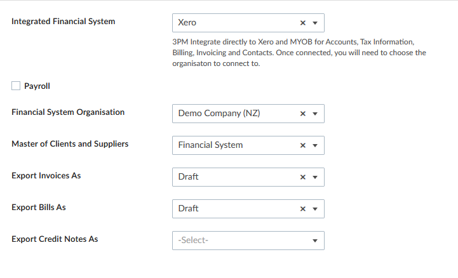Click the -Select- placeholder for credit notes

(193, 240)
